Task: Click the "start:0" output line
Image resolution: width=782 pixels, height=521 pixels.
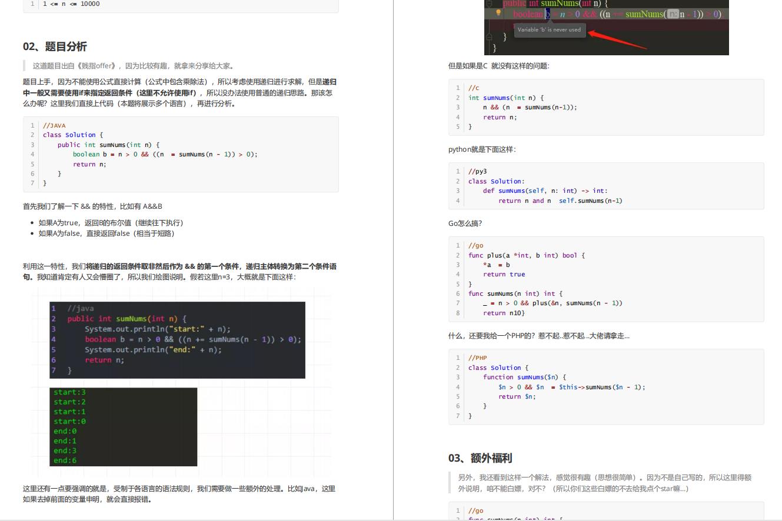Action: (x=69, y=421)
